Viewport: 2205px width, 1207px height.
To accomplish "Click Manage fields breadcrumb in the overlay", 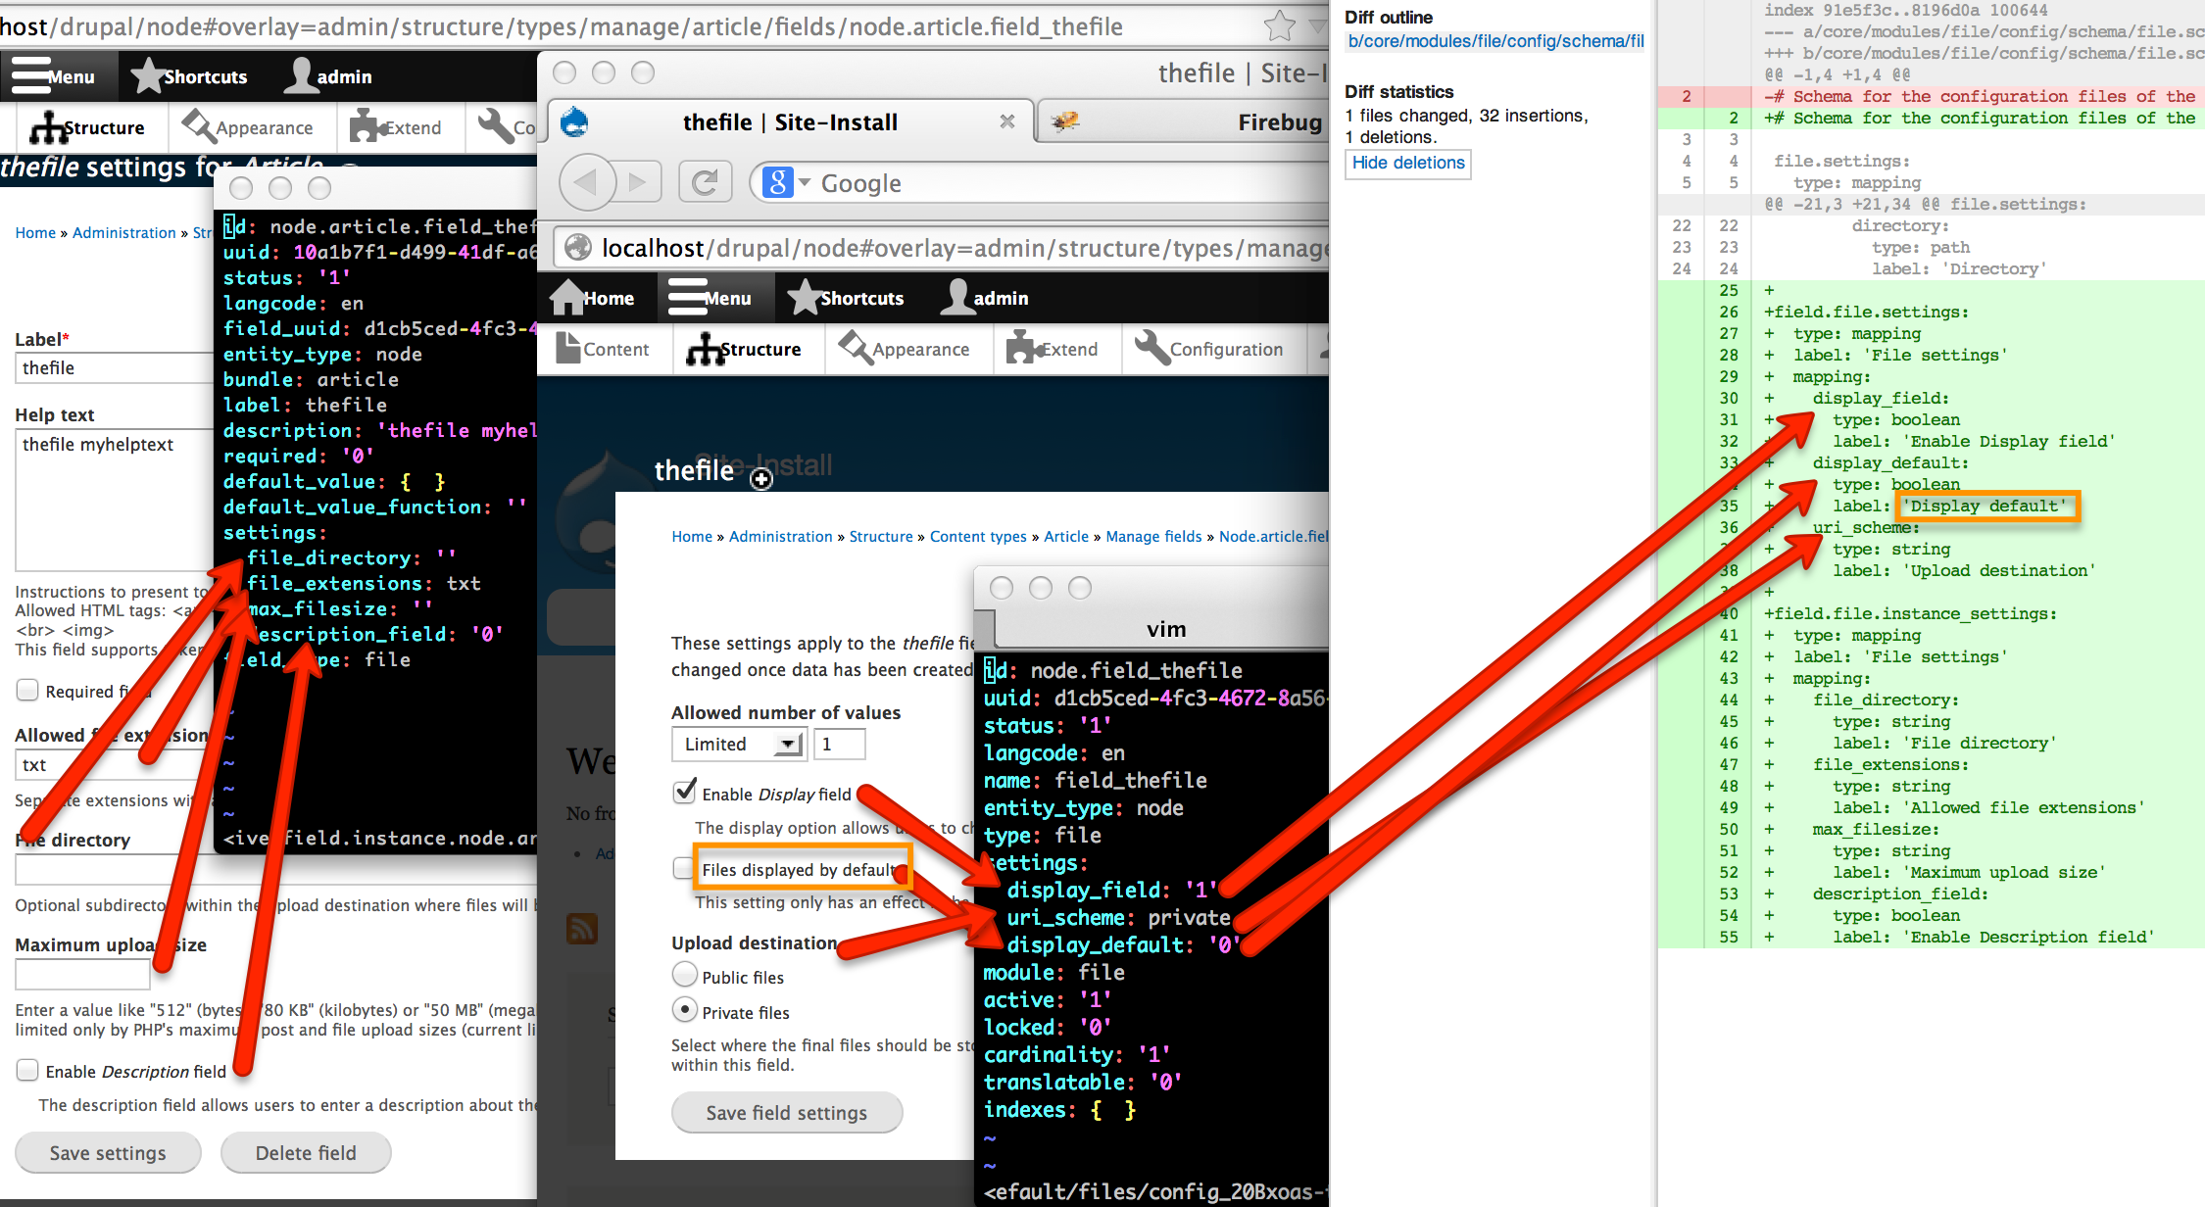I will click(x=1153, y=536).
